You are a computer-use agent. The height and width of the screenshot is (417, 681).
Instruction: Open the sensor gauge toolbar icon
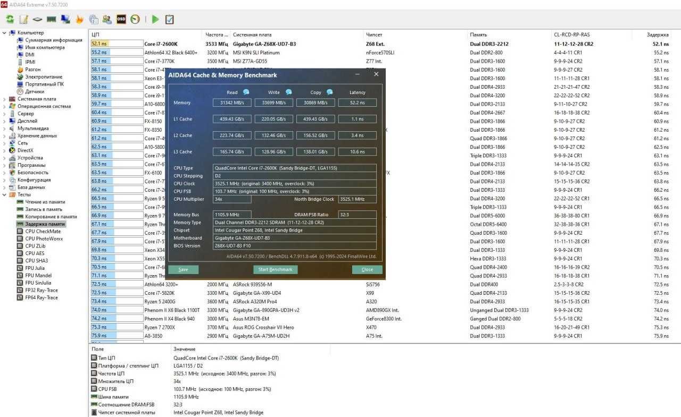[x=135, y=20]
